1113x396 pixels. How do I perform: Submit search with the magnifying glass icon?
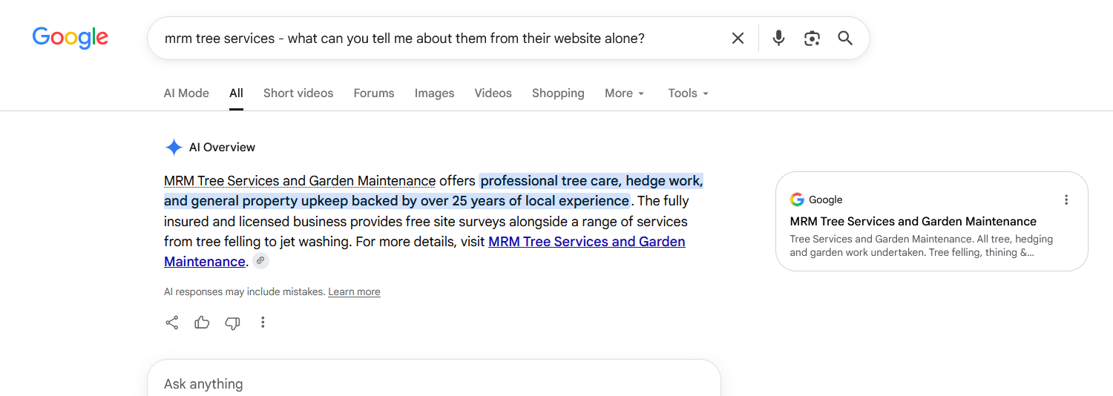point(845,38)
